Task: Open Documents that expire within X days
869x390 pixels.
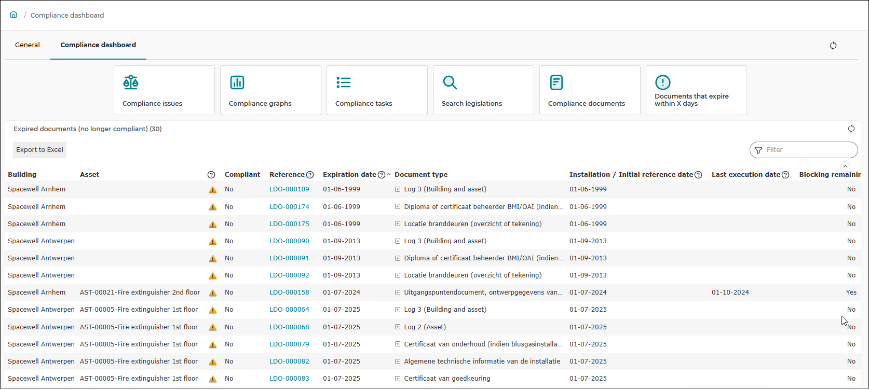Action: (696, 90)
